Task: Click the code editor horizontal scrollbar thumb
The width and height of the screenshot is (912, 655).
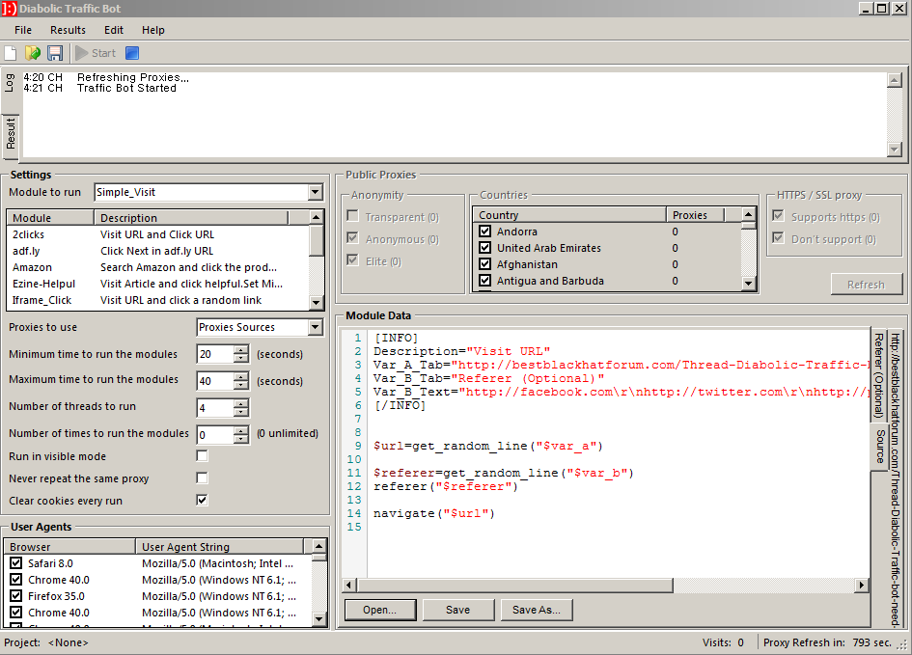Action: (x=515, y=585)
